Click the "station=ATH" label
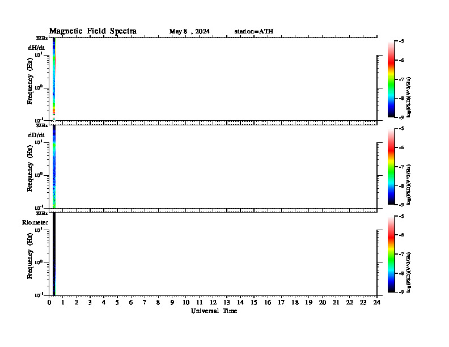The width and height of the screenshot is (449, 347). [x=254, y=31]
